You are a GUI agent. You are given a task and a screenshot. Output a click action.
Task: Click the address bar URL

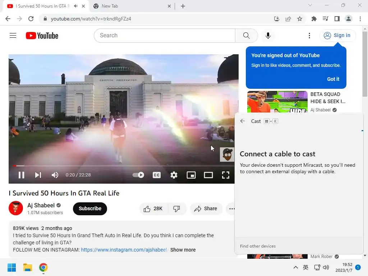click(91, 19)
